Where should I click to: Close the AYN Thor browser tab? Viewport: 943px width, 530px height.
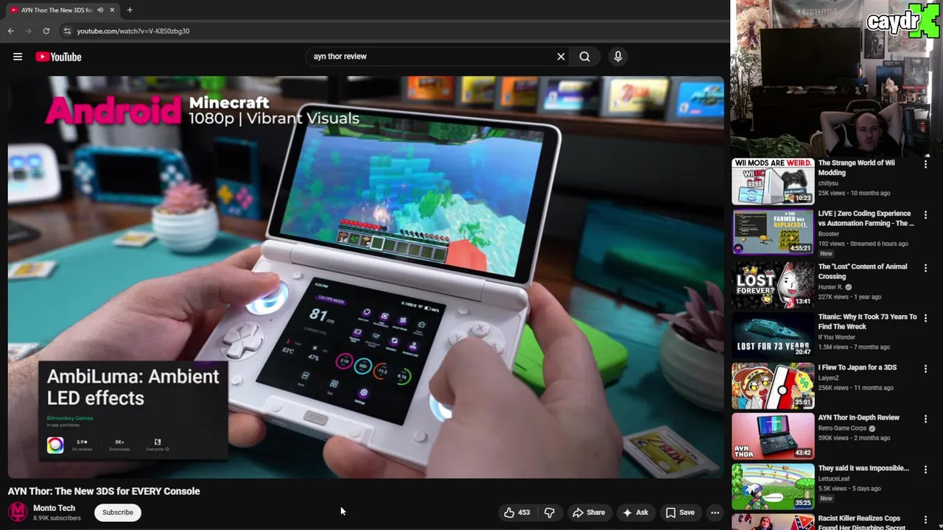point(112,10)
